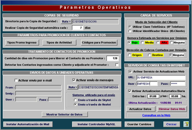Click Actualizar Datos button
The image size is (192, 130).
pos(141,109)
